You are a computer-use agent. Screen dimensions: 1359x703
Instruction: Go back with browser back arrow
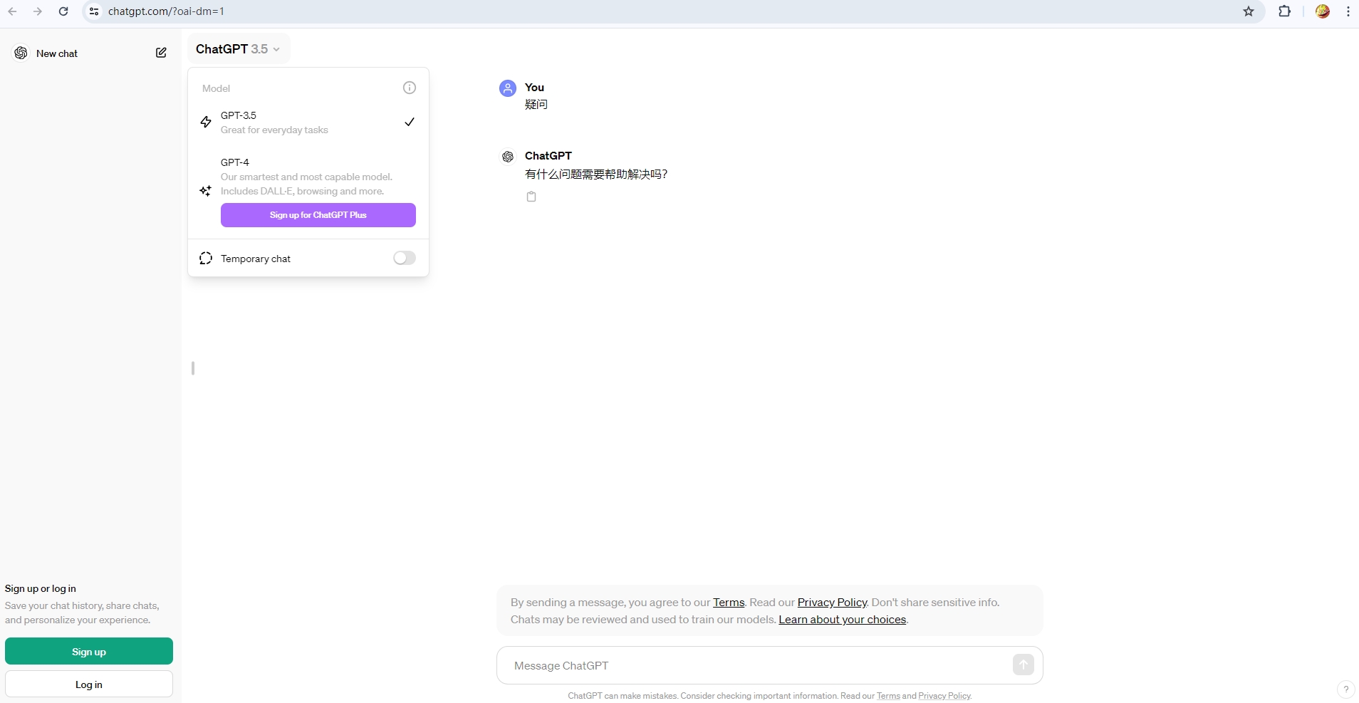pos(12,11)
